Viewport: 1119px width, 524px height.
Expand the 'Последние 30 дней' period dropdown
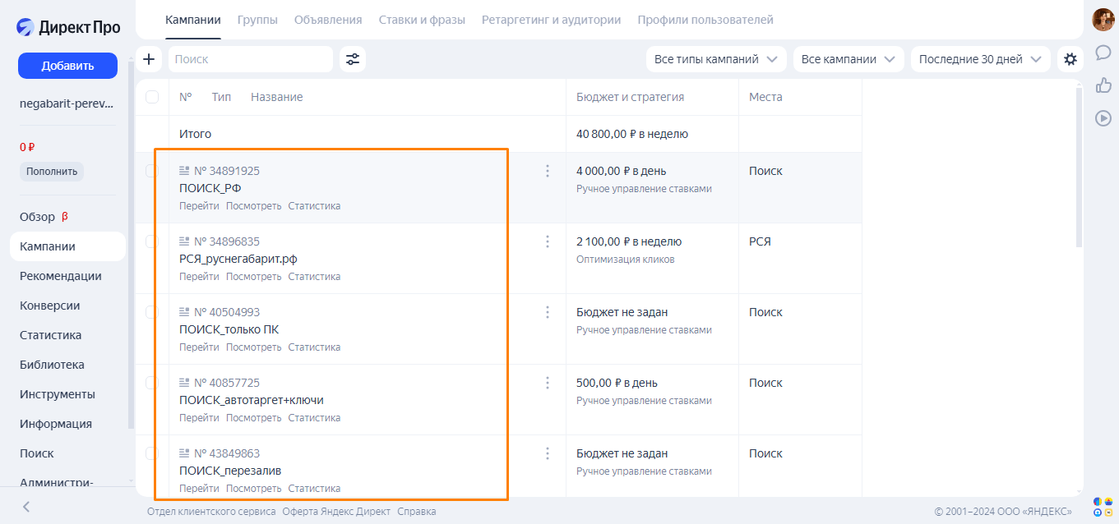tap(980, 59)
